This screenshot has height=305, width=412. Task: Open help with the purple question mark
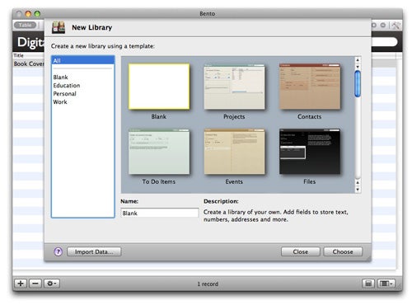click(x=58, y=251)
